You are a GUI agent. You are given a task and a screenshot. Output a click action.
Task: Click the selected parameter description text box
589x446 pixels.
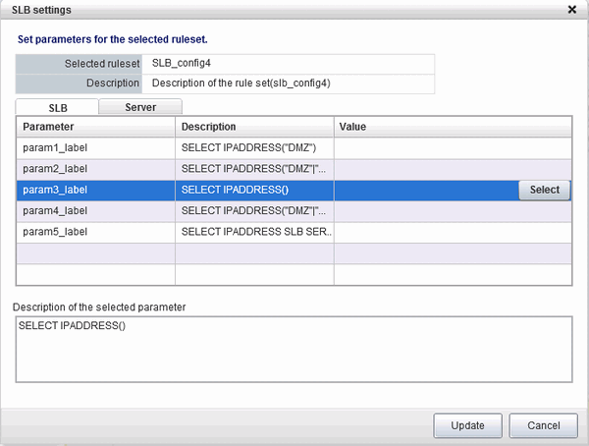294,347
